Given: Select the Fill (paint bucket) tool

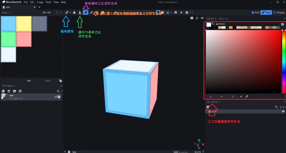Looking at the screenshot, I should tap(80, 13).
